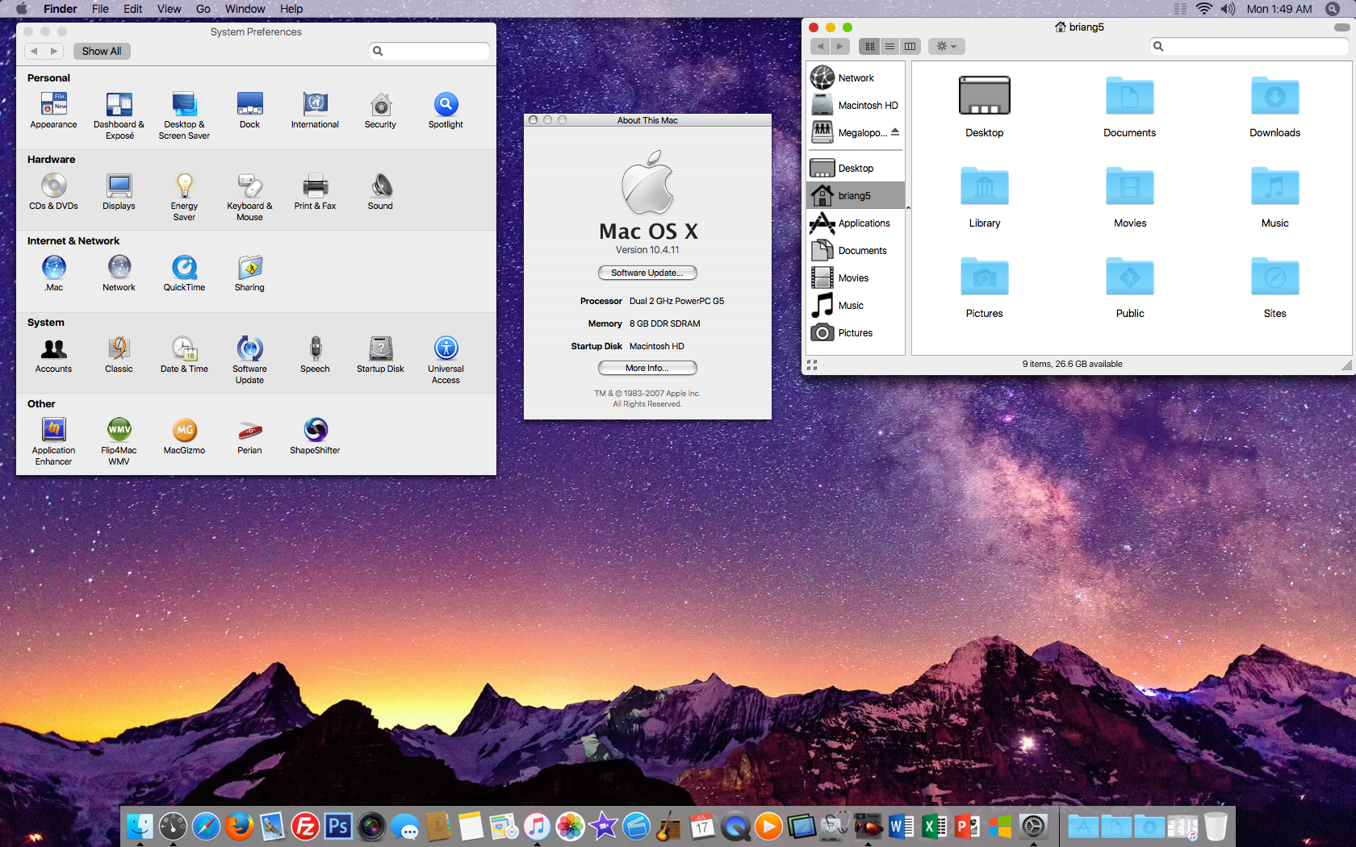Open the ShapeShifter preference pane
1356x847 pixels.
pyautogui.click(x=315, y=436)
